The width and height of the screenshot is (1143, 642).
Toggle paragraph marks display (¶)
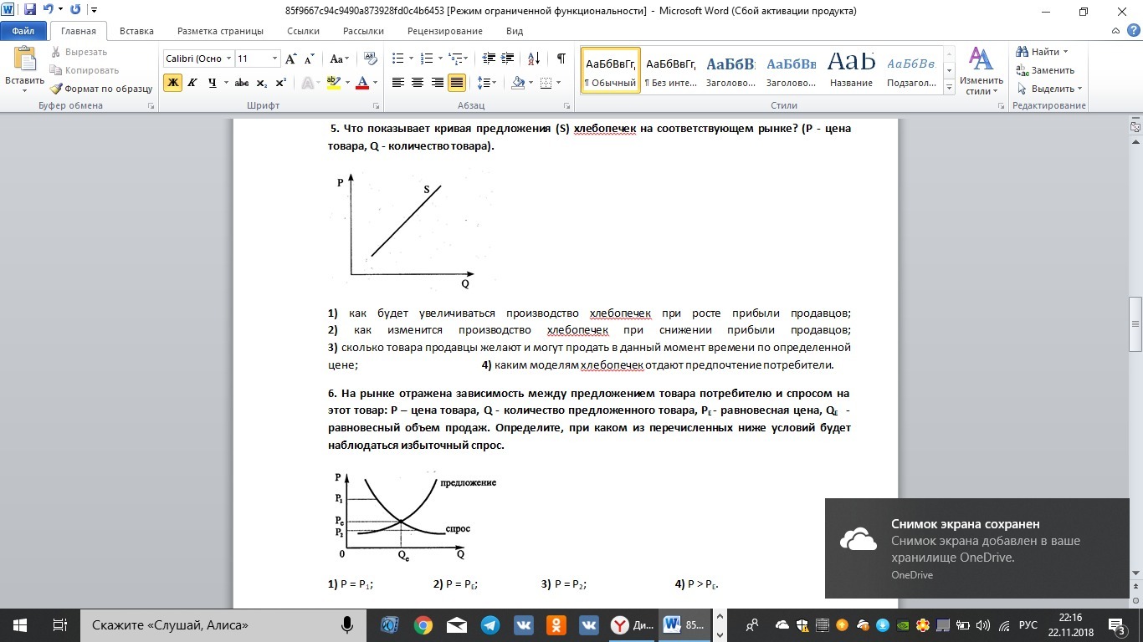[x=561, y=59]
